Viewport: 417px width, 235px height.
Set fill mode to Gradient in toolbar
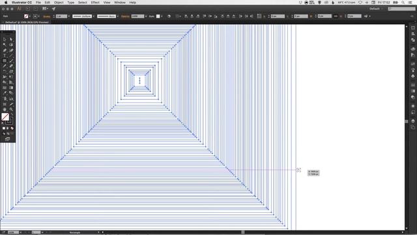[x=8, y=128]
